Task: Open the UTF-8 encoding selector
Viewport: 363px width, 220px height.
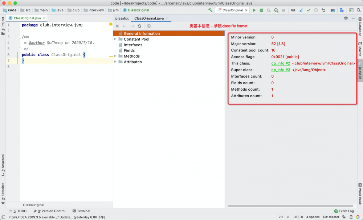Action: pos(298,217)
